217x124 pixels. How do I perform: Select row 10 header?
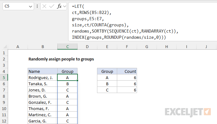click(4, 108)
